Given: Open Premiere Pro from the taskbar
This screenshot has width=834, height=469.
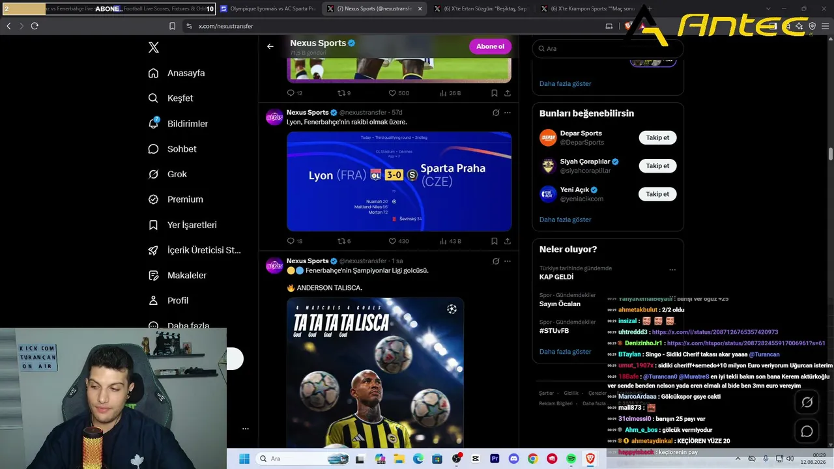Looking at the screenshot, I should point(495,459).
